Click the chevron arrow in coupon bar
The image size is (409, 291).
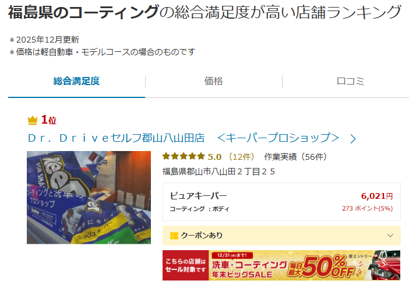click(x=390, y=236)
